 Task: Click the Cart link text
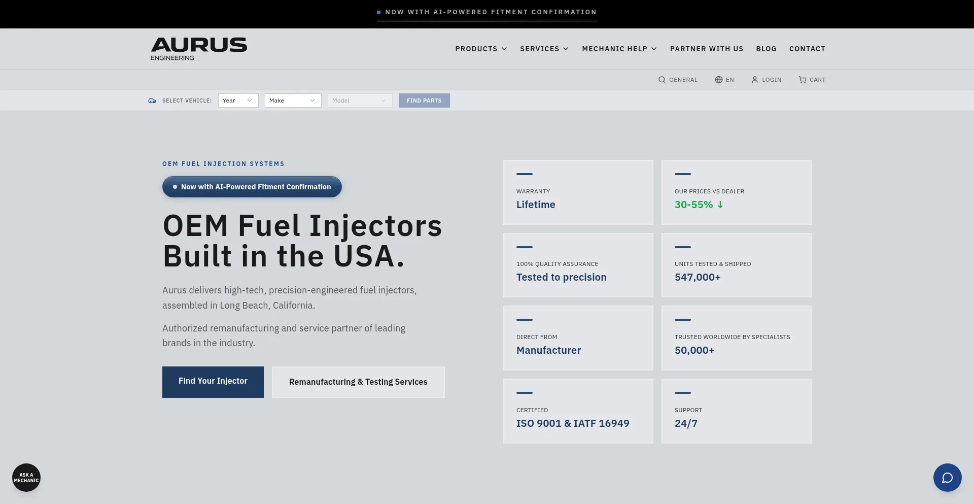click(x=818, y=80)
